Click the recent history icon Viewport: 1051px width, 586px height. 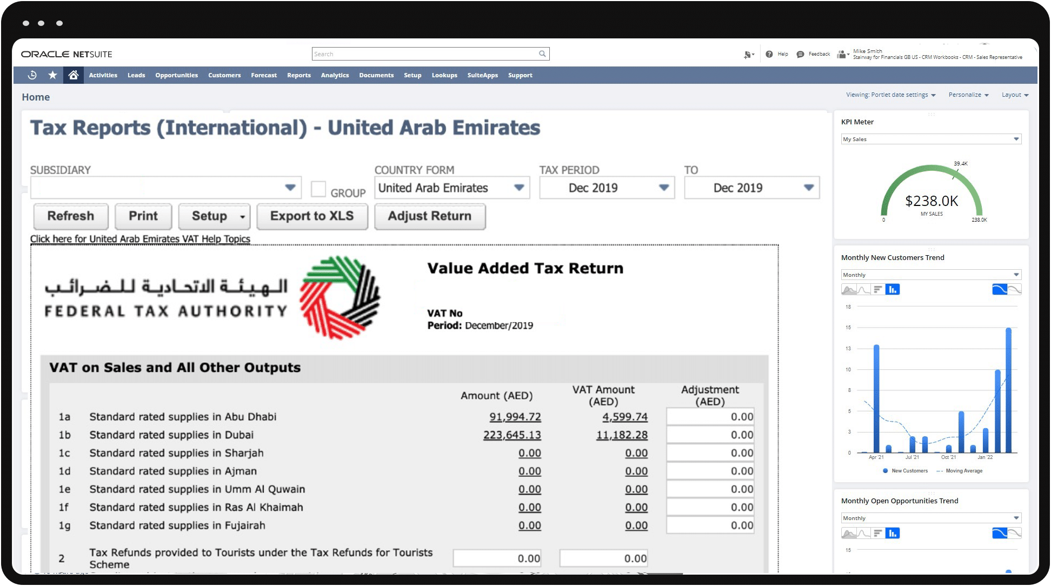pyautogui.click(x=33, y=75)
